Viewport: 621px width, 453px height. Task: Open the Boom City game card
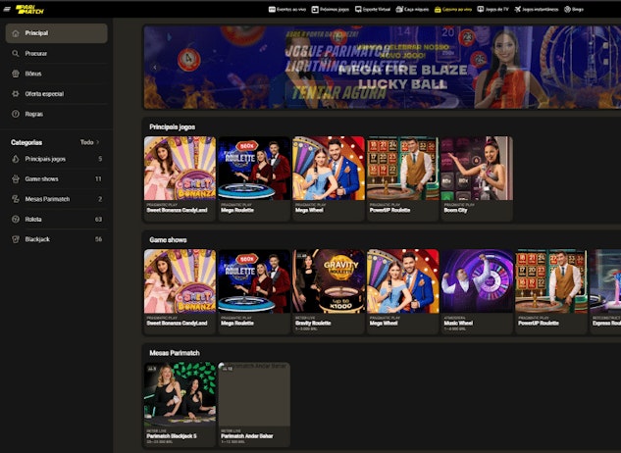[477, 178]
